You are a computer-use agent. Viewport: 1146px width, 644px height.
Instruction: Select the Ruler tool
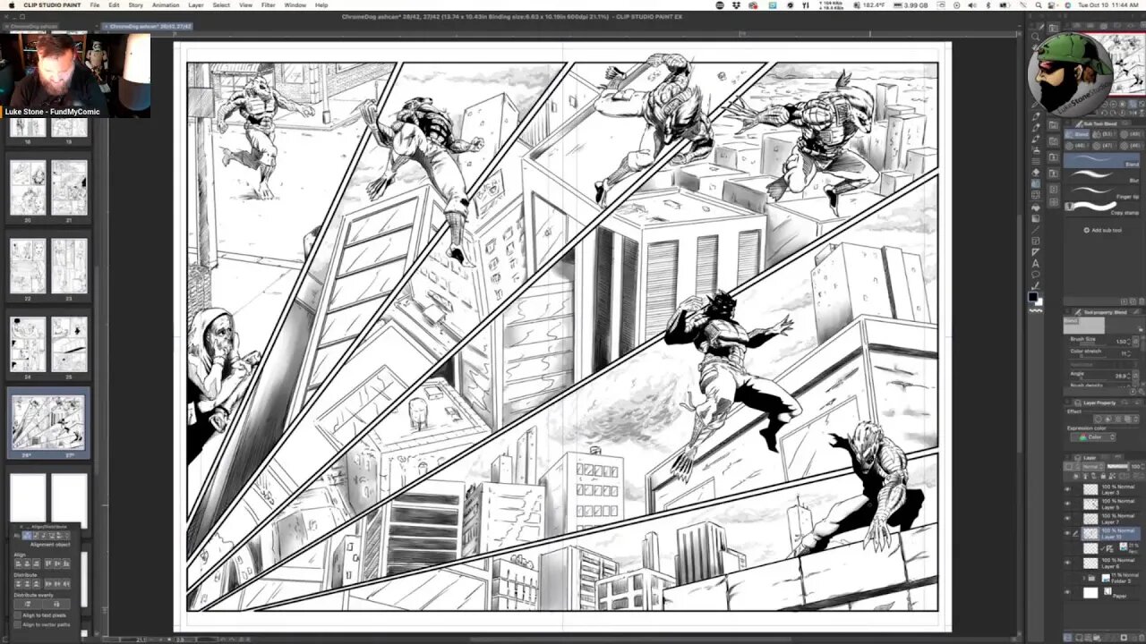pyautogui.click(x=1036, y=252)
